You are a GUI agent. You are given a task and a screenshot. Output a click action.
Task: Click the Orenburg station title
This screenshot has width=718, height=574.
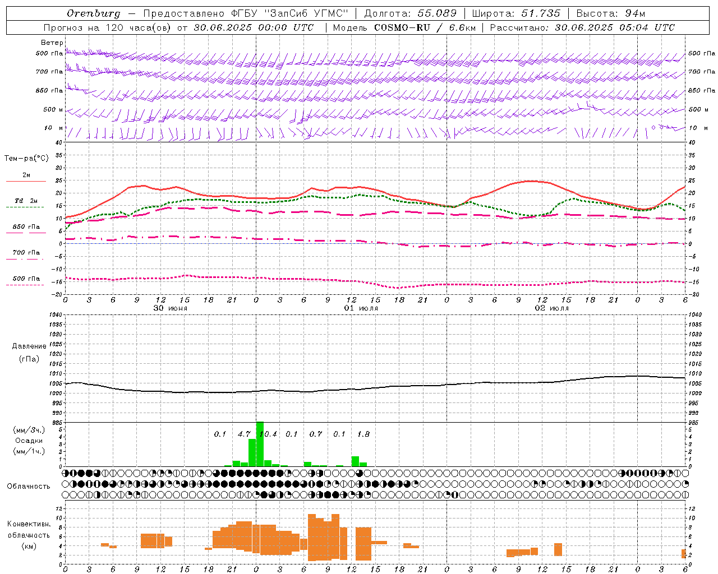[x=94, y=13]
